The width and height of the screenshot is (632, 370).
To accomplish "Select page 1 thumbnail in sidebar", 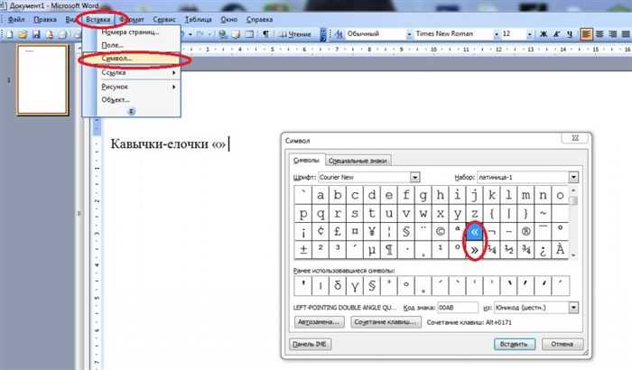I will point(42,79).
